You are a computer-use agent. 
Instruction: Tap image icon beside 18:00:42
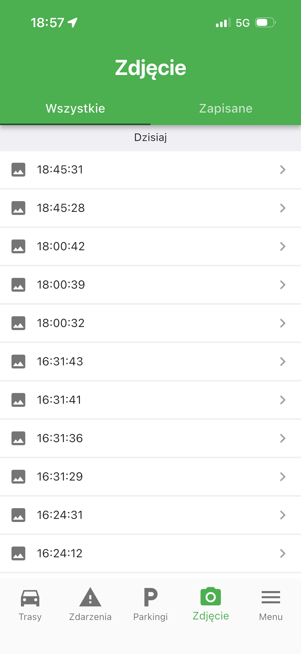point(18,246)
